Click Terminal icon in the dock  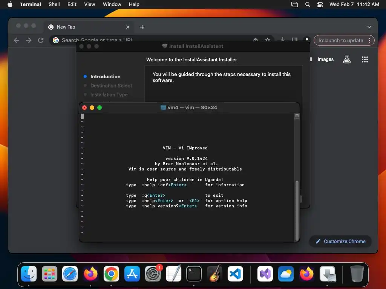[194, 274]
